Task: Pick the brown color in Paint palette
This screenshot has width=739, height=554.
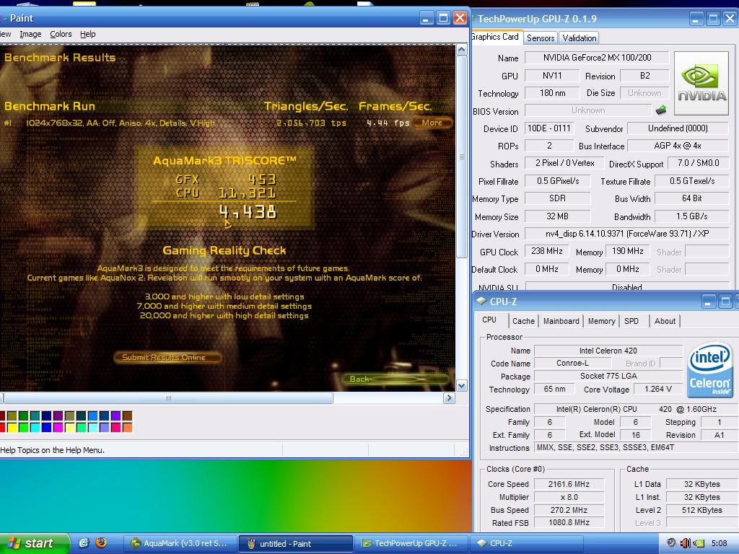Action: tap(127, 415)
